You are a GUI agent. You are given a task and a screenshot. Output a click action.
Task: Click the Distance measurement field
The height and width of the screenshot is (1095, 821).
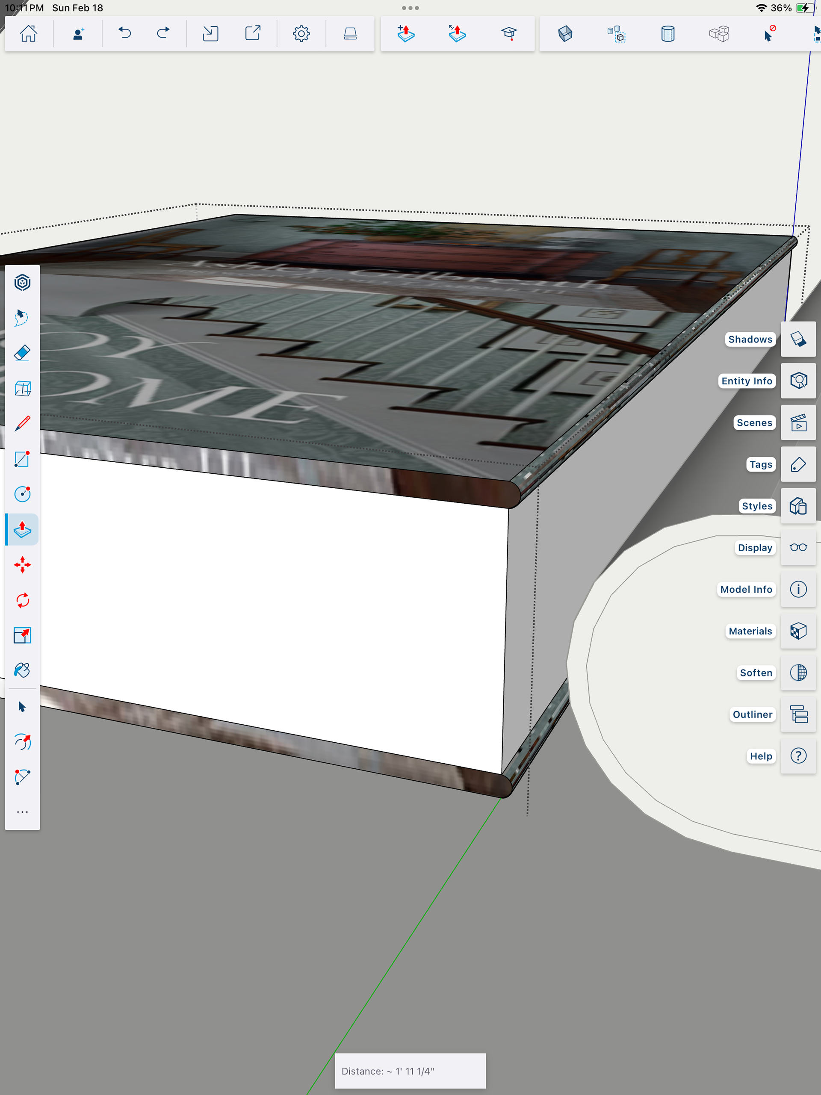pyautogui.click(x=410, y=1071)
